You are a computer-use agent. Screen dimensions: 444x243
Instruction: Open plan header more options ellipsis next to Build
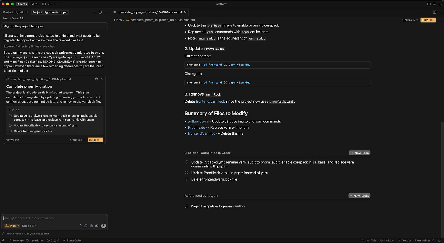440,20
